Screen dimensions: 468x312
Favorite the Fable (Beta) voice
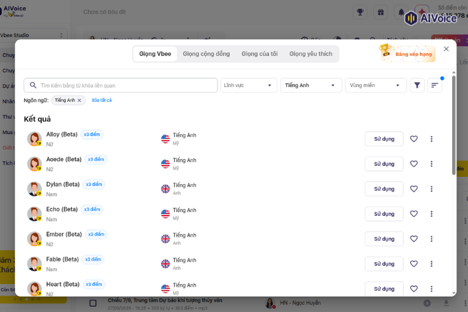tap(414, 264)
